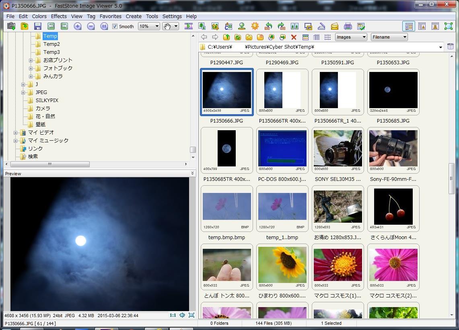The height and width of the screenshot is (330, 459).
Task: Open the Favorites menu
Action: coord(110,16)
